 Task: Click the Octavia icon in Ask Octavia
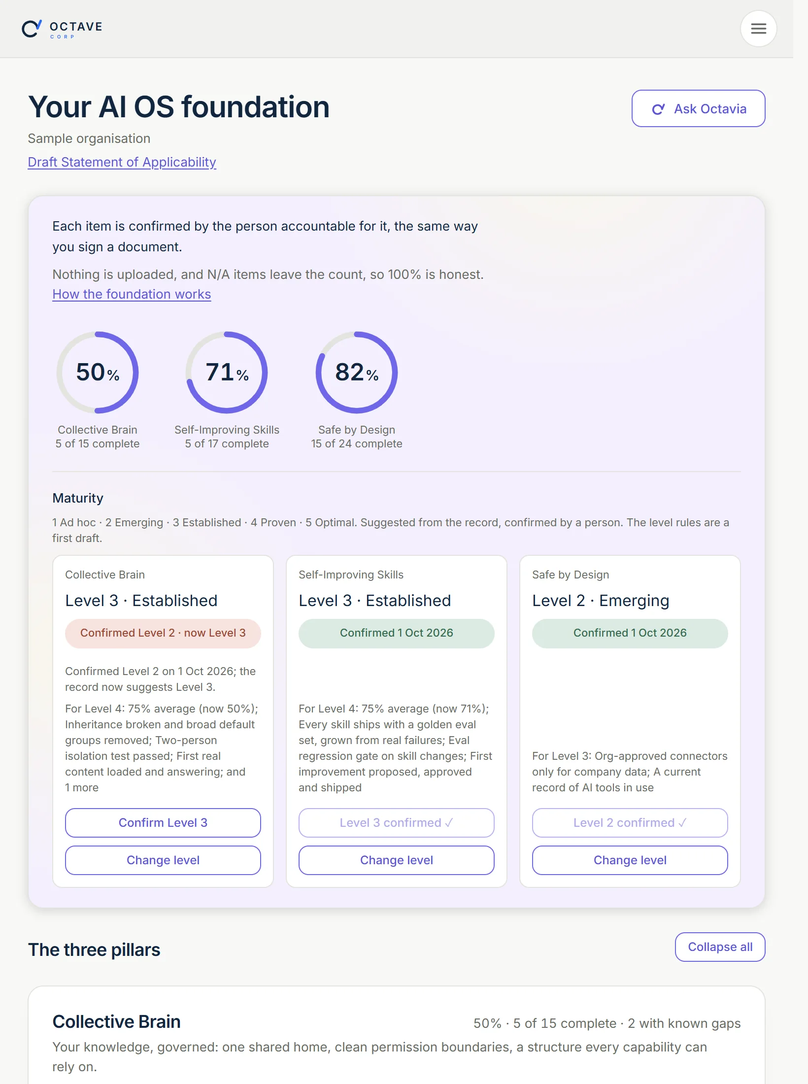tap(658, 109)
